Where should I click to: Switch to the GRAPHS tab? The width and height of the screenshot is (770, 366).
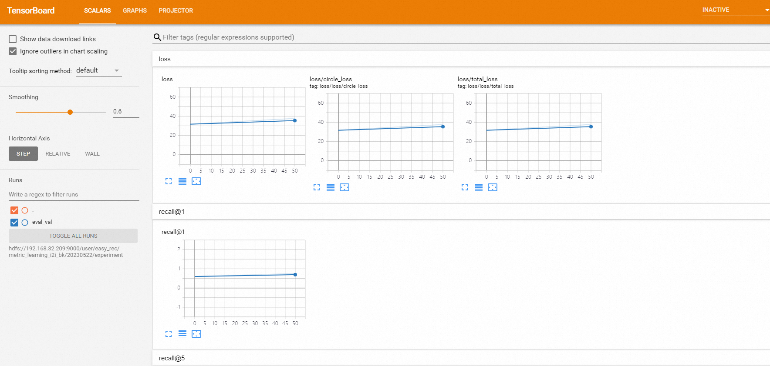(135, 10)
